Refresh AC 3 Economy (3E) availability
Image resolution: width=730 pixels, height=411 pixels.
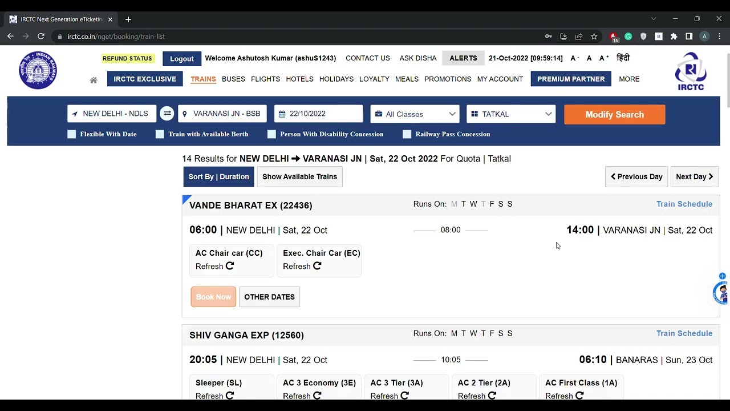pyautogui.click(x=317, y=396)
